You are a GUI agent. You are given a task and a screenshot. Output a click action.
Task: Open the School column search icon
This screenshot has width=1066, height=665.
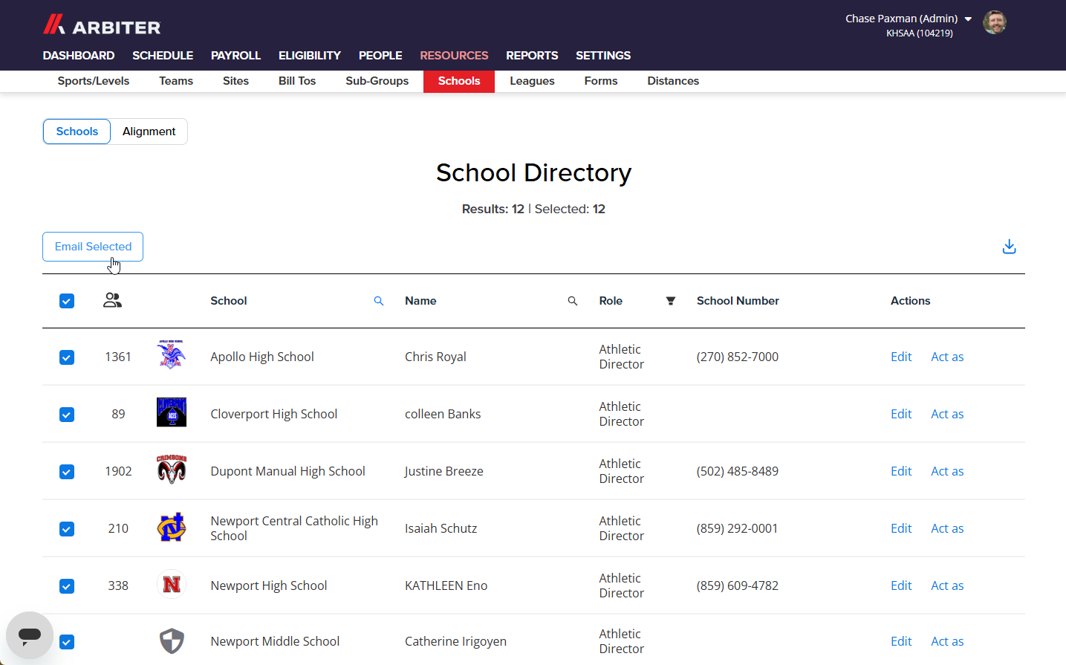point(379,301)
